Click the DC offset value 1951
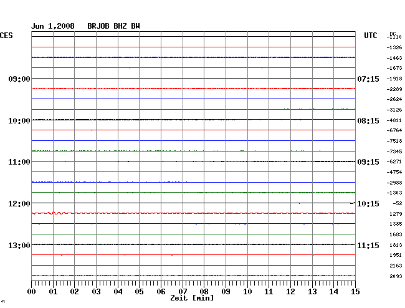Screen dimensions: 405x308 click(x=396, y=255)
